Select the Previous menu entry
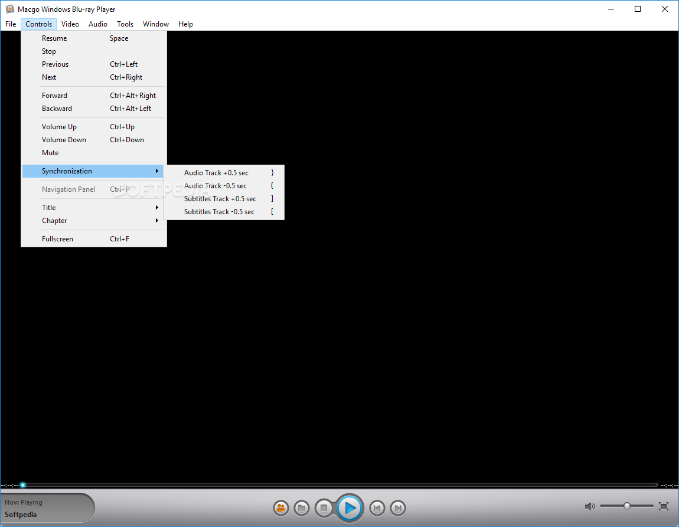 point(93,64)
